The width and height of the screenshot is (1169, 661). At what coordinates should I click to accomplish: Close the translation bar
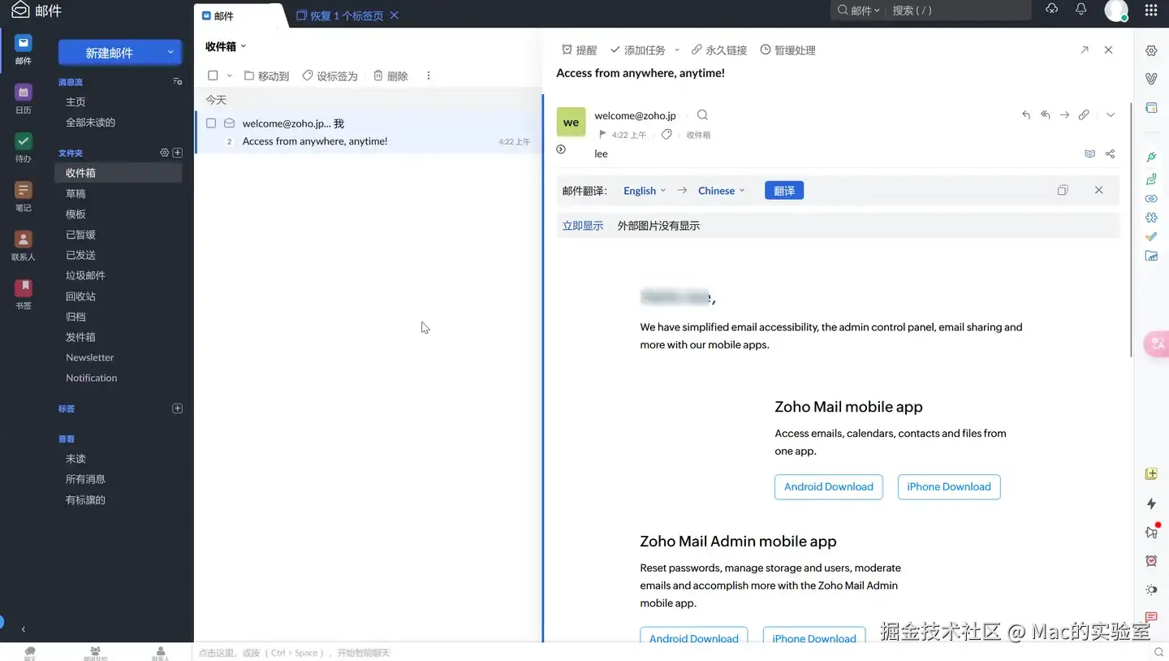point(1098,190)
